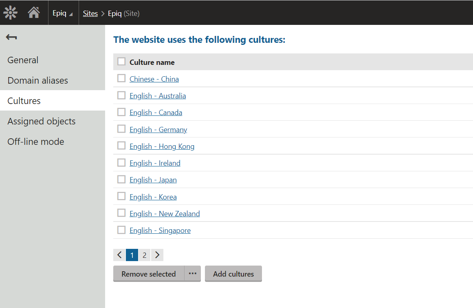Click the Remove selected button
Image resolution: width=473 pixels, height=308 pixels.
pos(149,274)
